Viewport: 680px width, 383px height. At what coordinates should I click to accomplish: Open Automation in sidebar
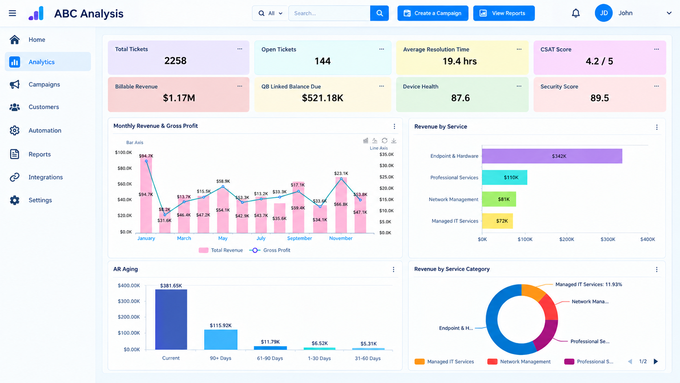pyautogui.click(x=48, y=130)
